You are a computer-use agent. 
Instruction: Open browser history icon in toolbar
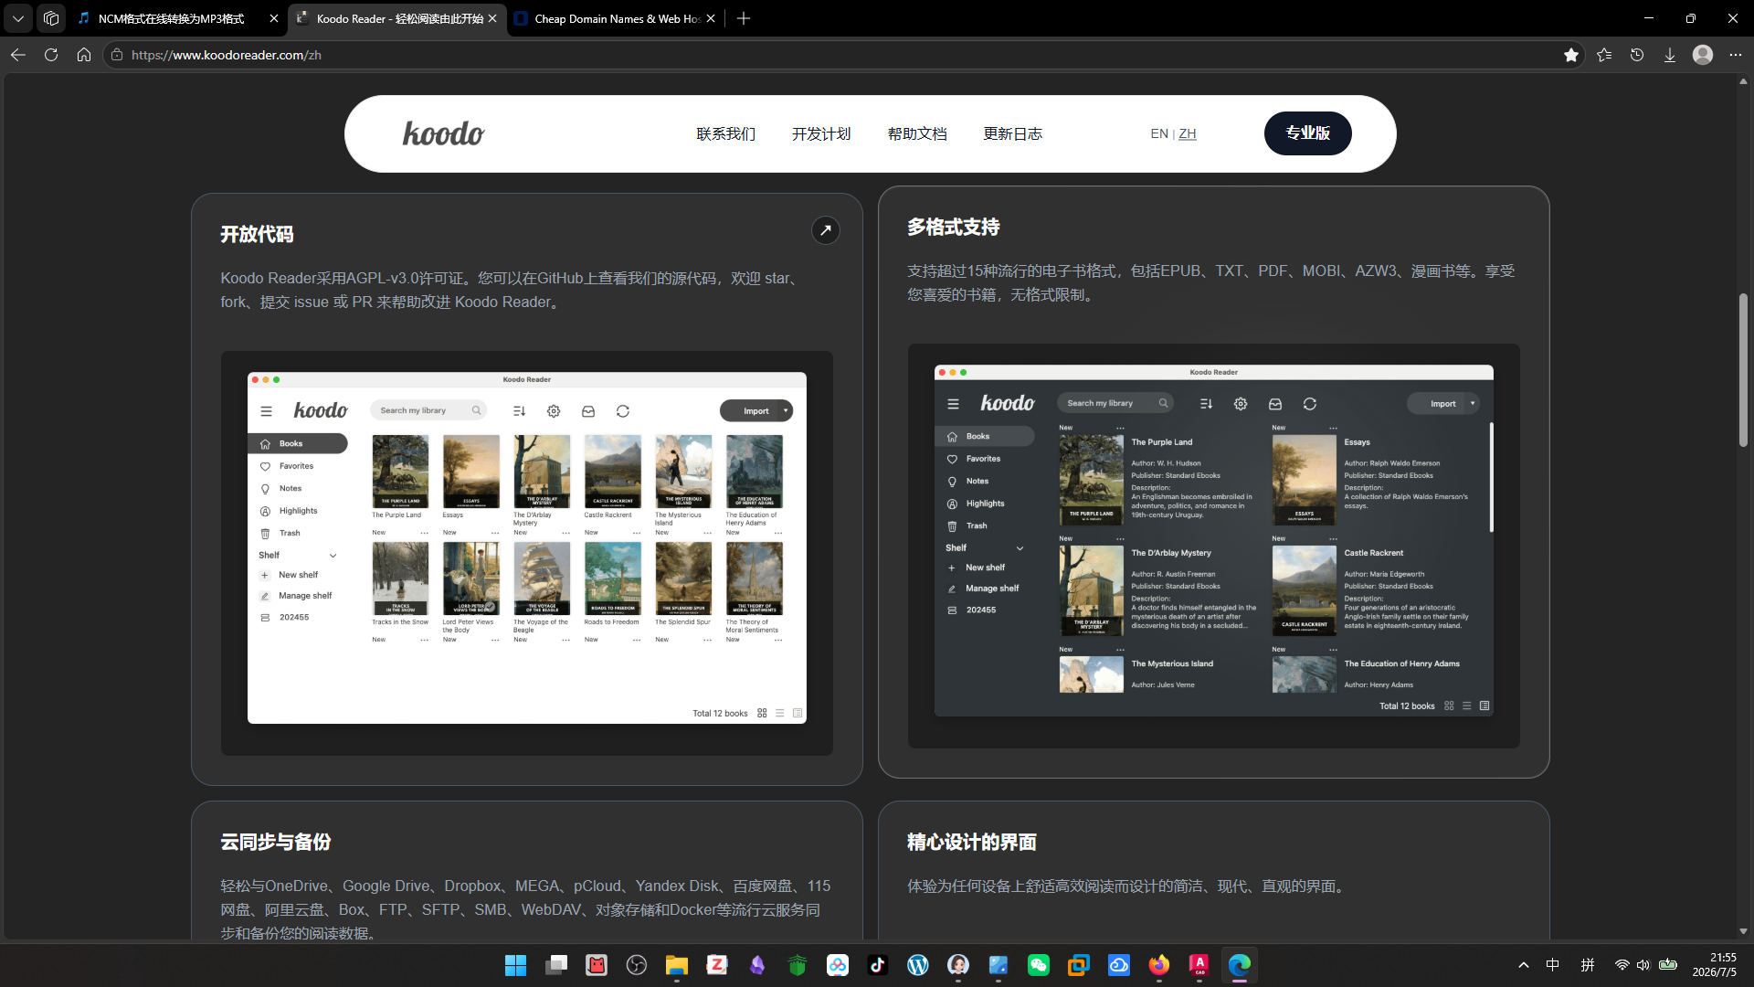1637,55
